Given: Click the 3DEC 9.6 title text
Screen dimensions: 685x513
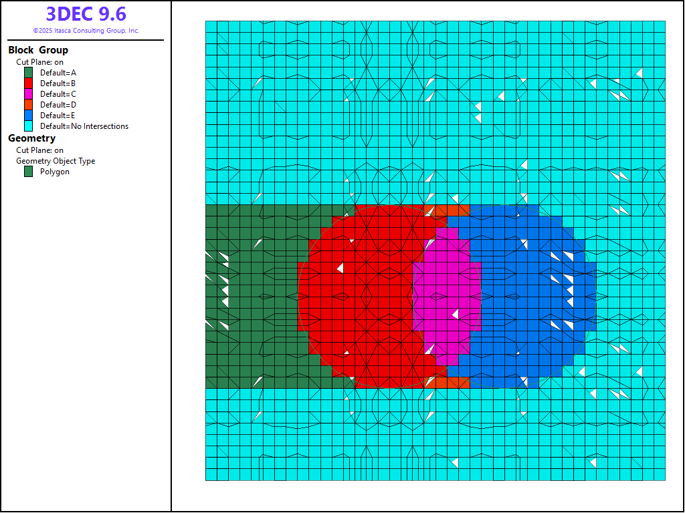Looking at the screenshot, I should pyautogui.click(x=86, y=14).
